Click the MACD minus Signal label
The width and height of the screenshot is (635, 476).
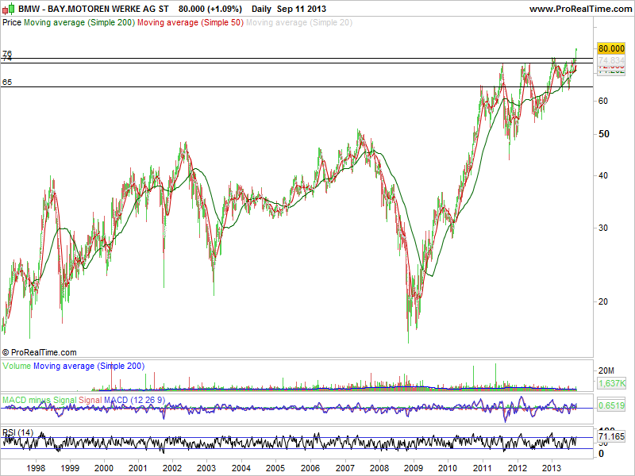pyautogui.click(x=39, y=400)
